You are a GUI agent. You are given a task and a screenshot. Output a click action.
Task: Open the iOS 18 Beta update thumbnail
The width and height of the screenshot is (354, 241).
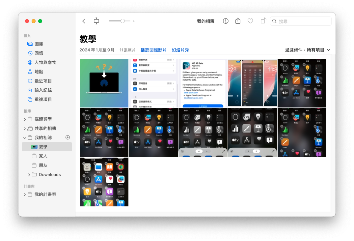(203, 83)
